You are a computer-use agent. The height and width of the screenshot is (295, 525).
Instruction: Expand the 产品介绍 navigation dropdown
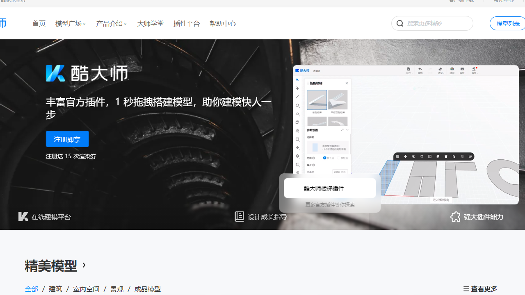[112, 23]
